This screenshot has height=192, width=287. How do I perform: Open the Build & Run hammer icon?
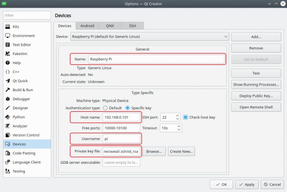[x=8, y=90]
